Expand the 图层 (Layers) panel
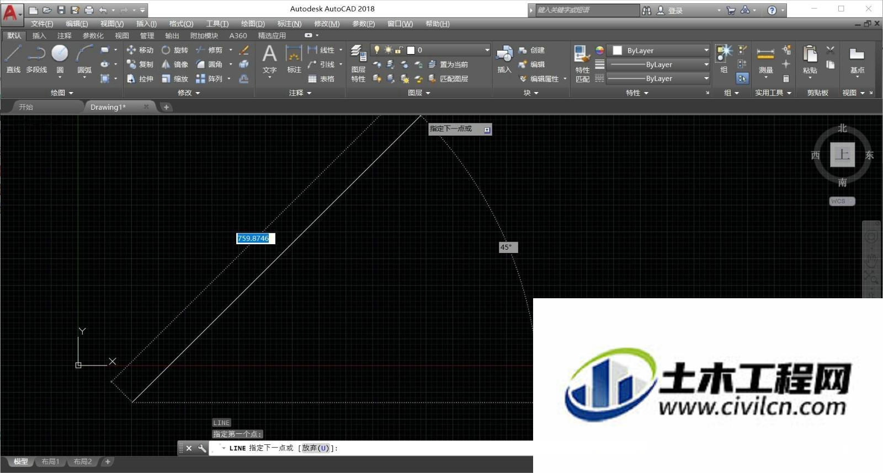Viewport: 883px width, 473px height. 419,93
